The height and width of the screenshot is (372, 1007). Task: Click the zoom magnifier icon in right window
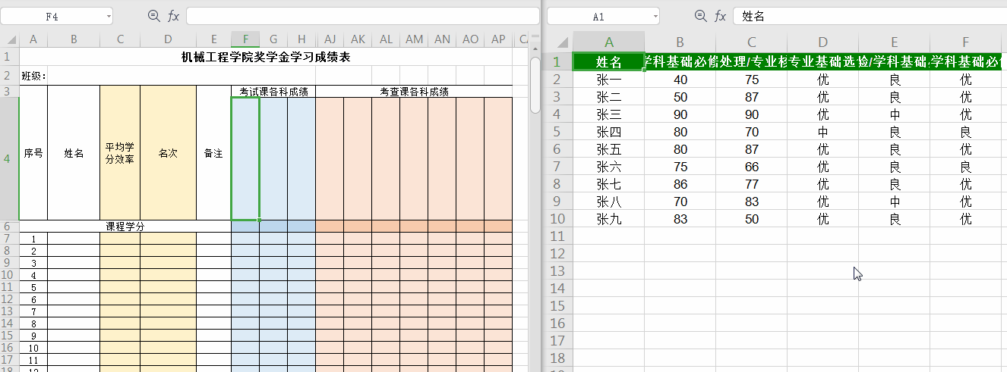pos(700,16)
